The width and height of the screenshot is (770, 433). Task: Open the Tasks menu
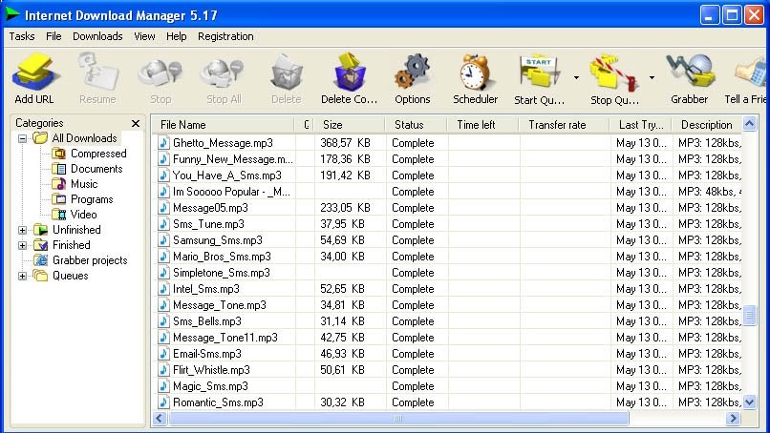click(x=22, y=36)
